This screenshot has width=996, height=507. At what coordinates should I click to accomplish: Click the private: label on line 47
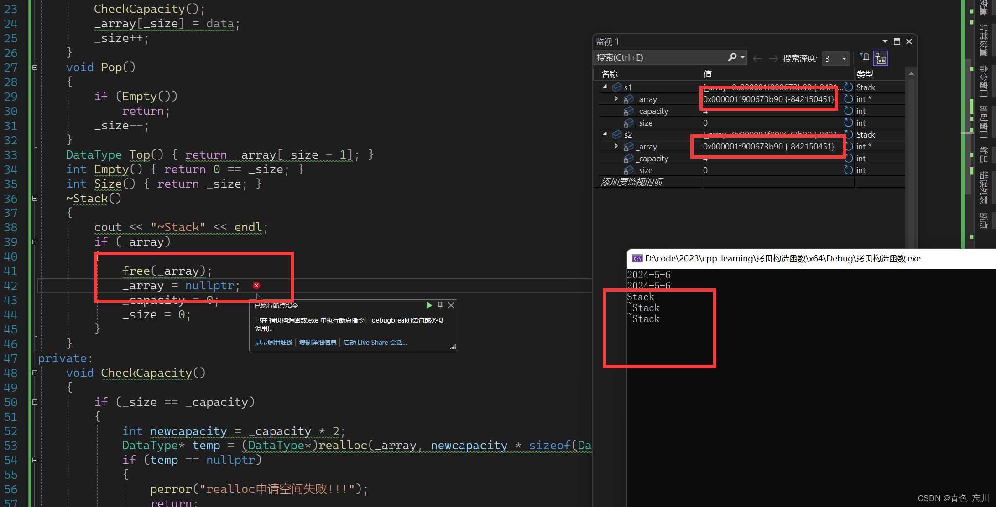coord(65,358)
